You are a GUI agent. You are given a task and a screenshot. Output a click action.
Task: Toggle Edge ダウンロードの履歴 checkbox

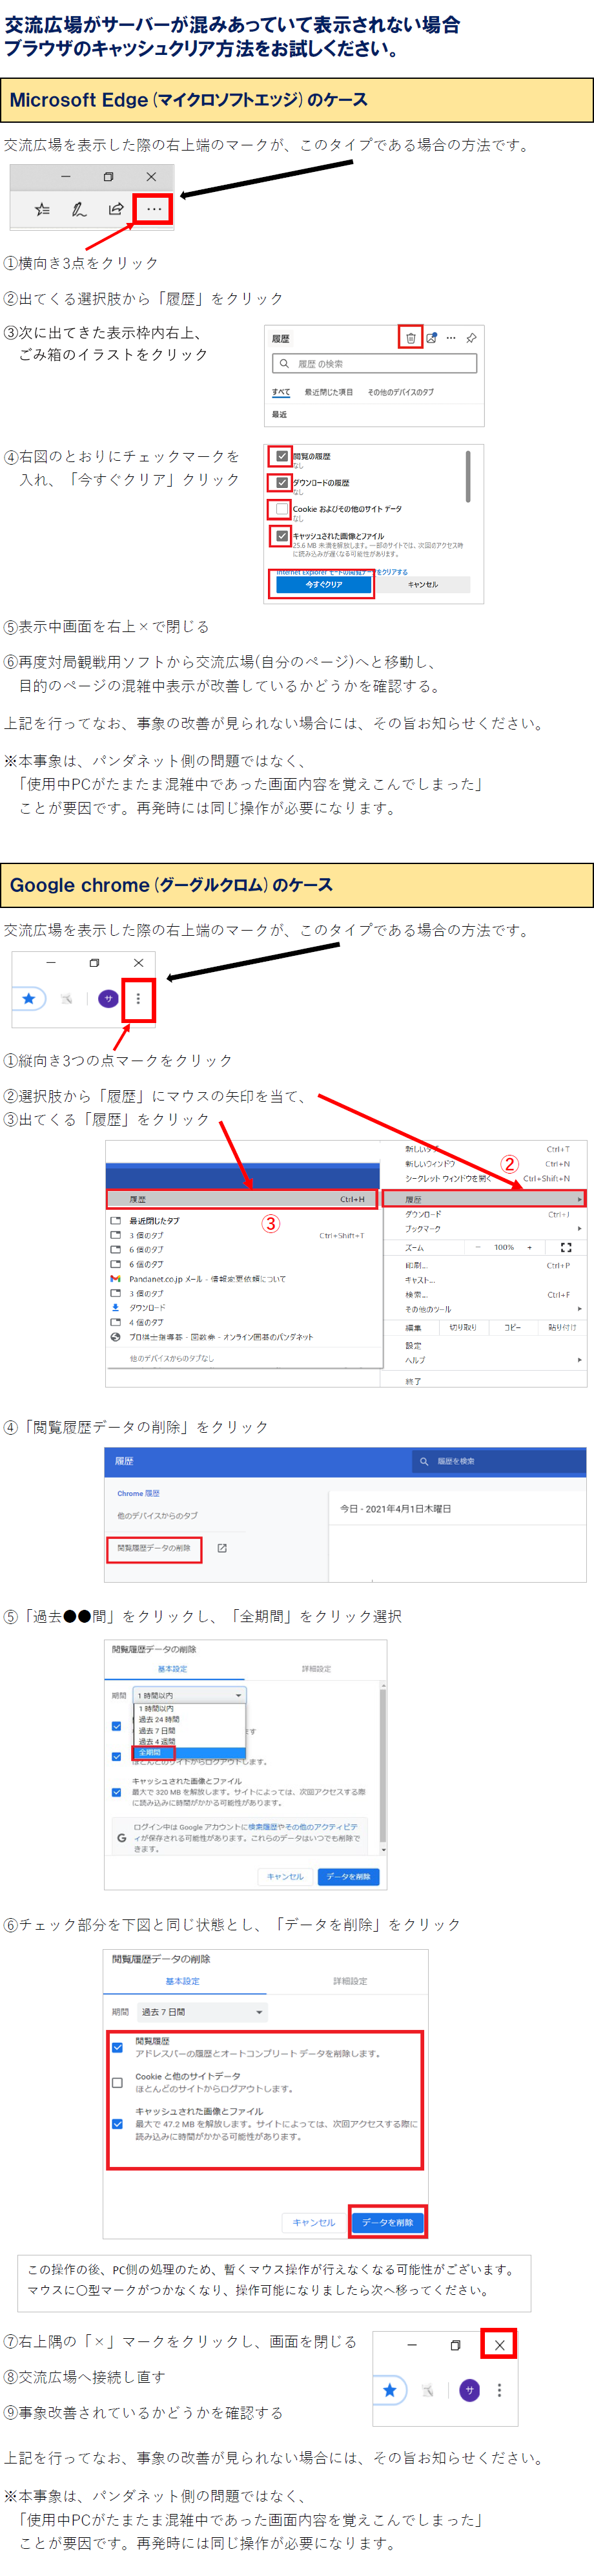tap(282, 482)
